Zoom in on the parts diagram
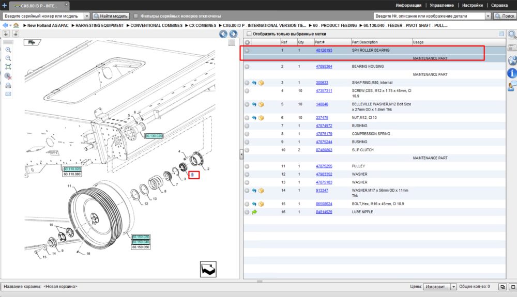The image size is (517, 297). point(8,50)
